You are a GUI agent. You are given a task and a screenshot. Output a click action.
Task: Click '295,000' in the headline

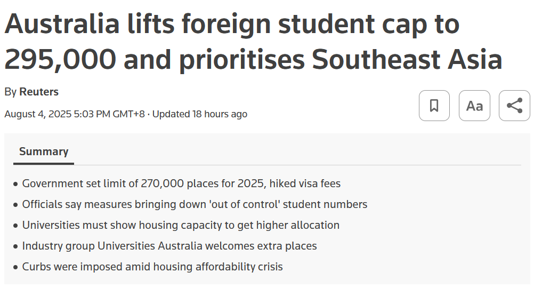click(60, 59)
